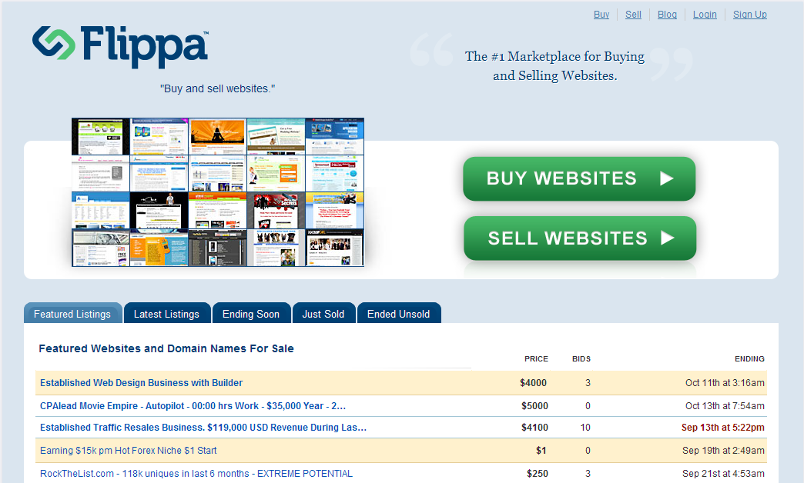Click the green BUY WEBSITES button
This screenshot has width=804, height=483.
pyautogui.click(x=579, y=178)
